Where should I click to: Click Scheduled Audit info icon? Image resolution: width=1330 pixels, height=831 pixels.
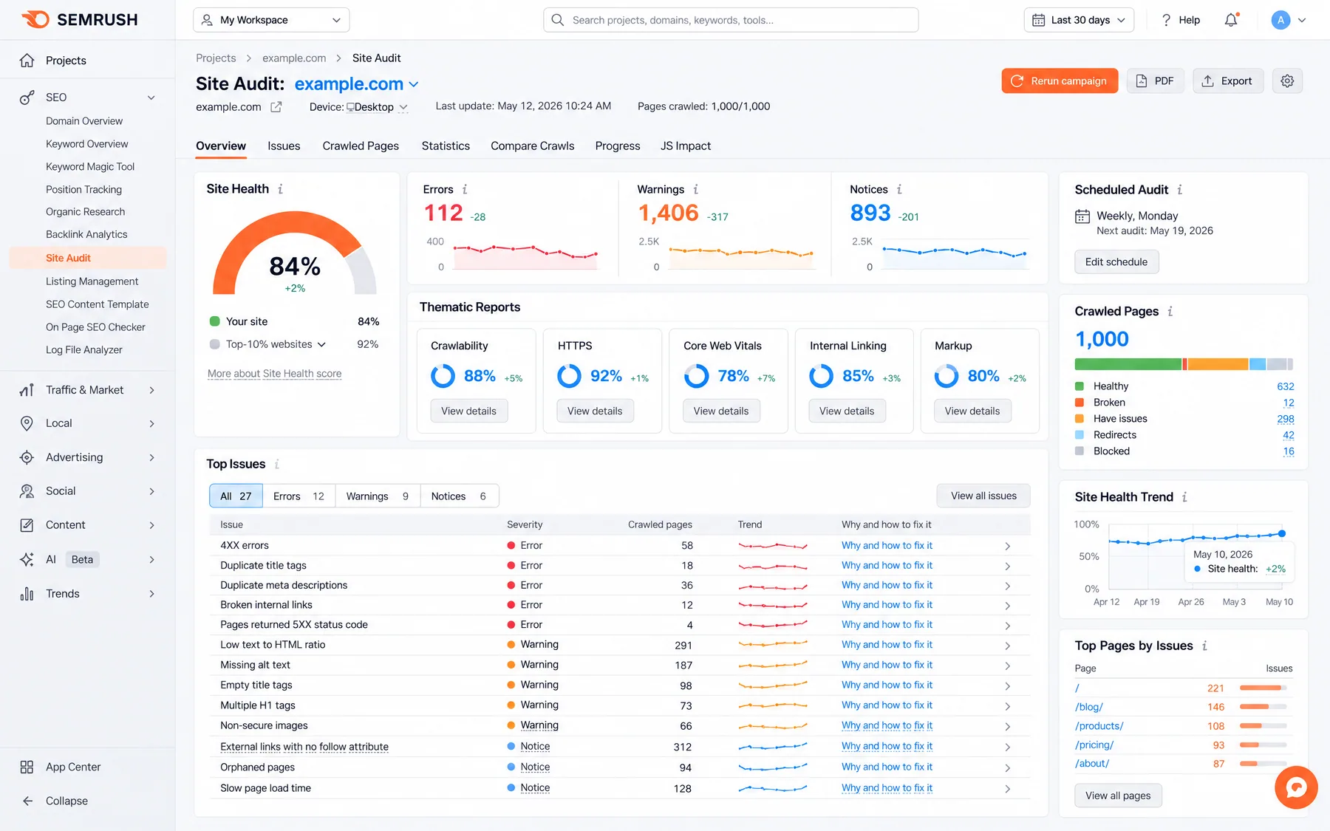pos(1179,190)
